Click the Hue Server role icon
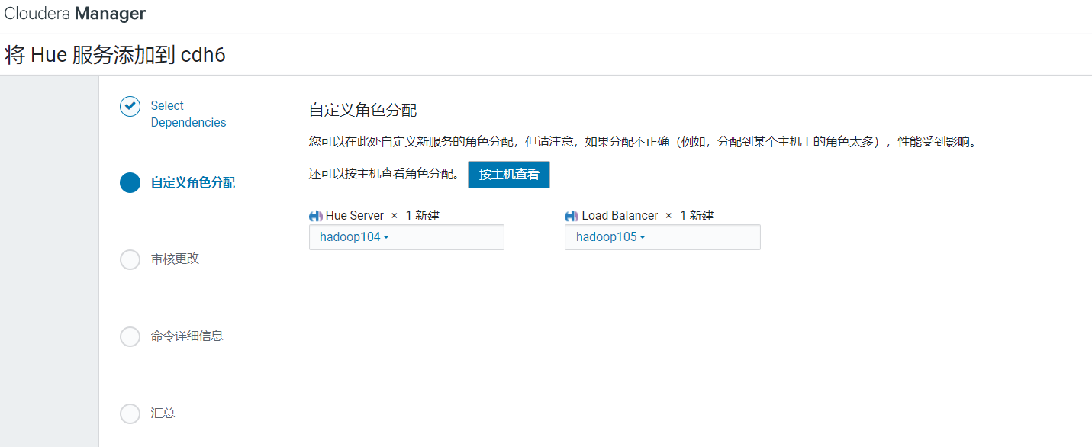1092x447 pixels. coord(316,216)
